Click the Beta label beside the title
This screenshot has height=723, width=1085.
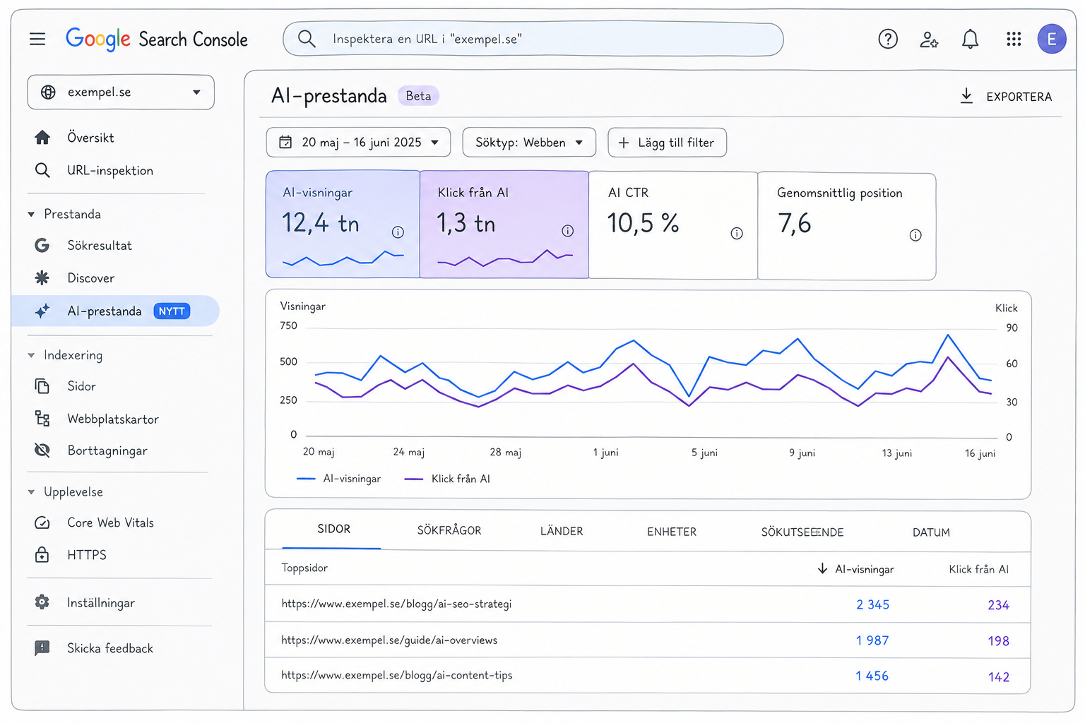pos(418,96)
